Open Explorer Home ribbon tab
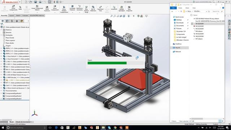Viewport: 231px width, 130px height. click(x=180, y=8)
